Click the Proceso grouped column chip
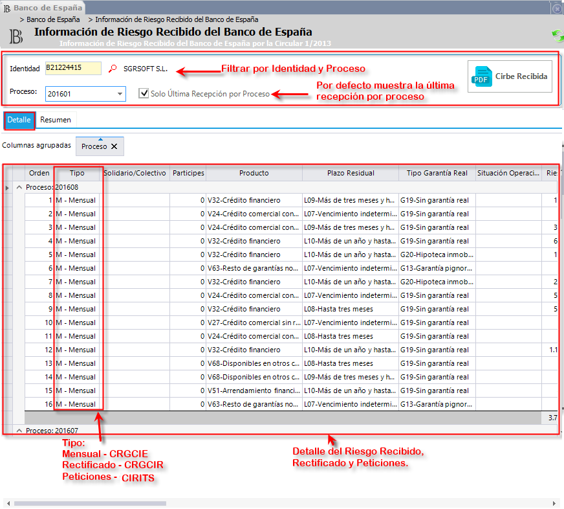 tap(100, 146)
